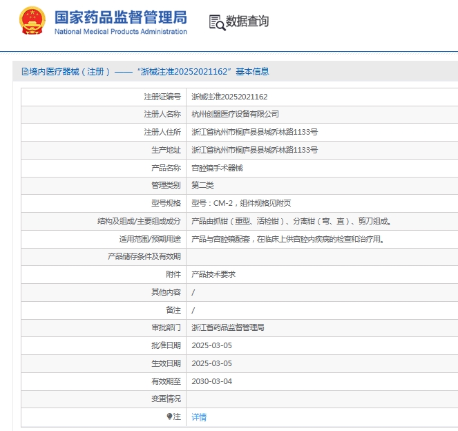Click the 结构及组成/主要组成成分 label
458x431 pixels.
[x=139, y=221]
